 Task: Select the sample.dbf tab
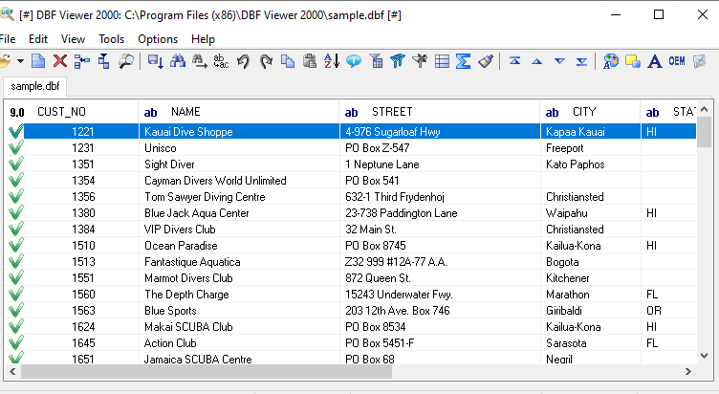coord(34,86)
